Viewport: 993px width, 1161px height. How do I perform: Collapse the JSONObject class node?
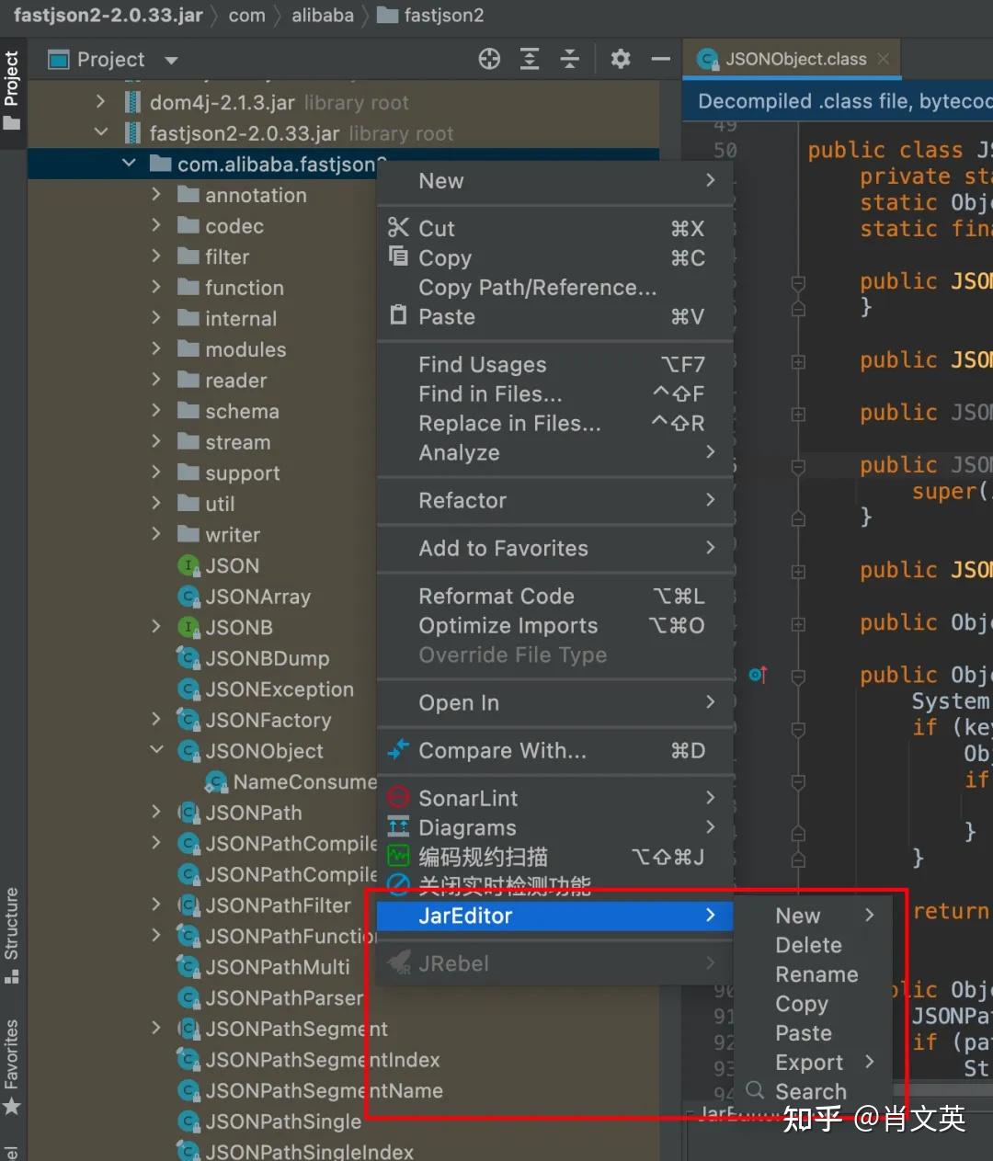[156, 750]
